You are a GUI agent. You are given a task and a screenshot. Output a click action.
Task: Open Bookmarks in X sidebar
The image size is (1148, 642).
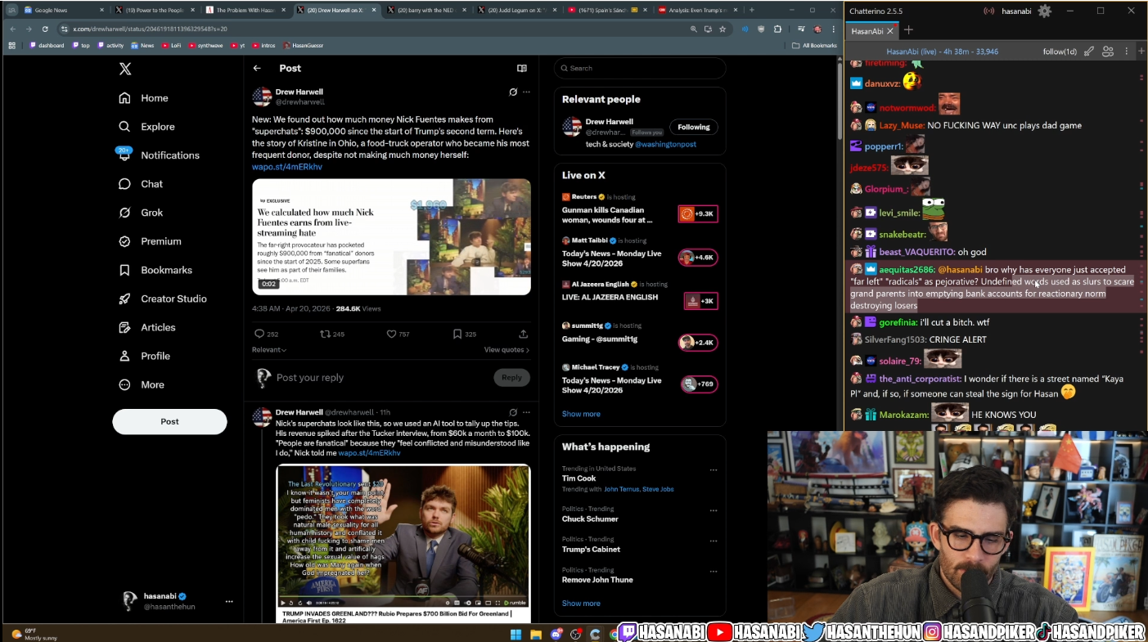[x=155, y=270]
